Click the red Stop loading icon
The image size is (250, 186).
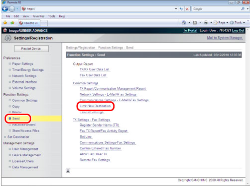[x=187, y=9]
